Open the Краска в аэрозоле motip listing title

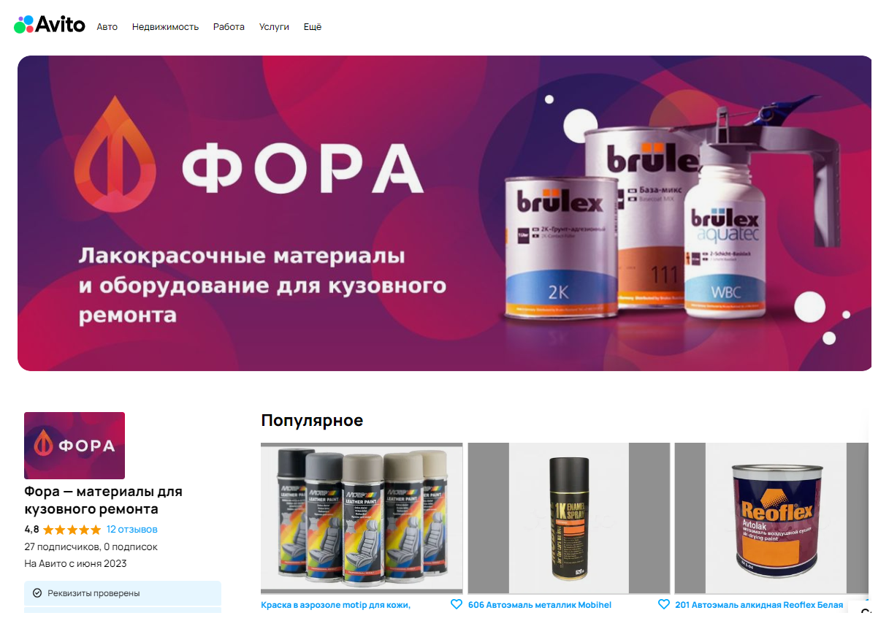click(x=336, y=605)
